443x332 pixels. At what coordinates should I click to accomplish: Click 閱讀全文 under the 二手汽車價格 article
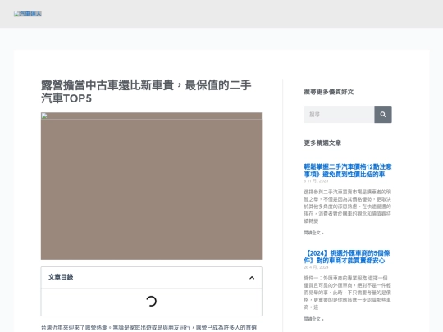(313, 233)
